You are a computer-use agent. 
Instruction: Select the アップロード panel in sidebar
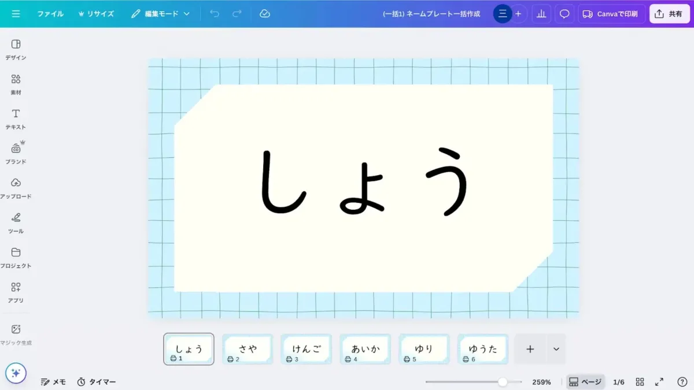coord(16,189)
